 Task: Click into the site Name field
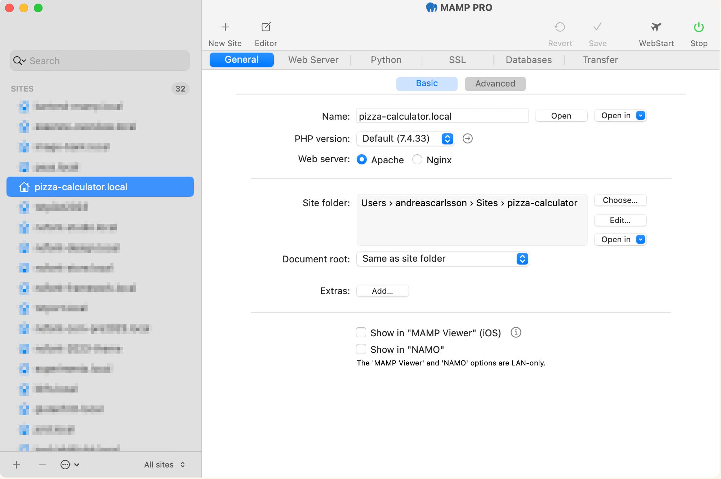click(442, 116)
